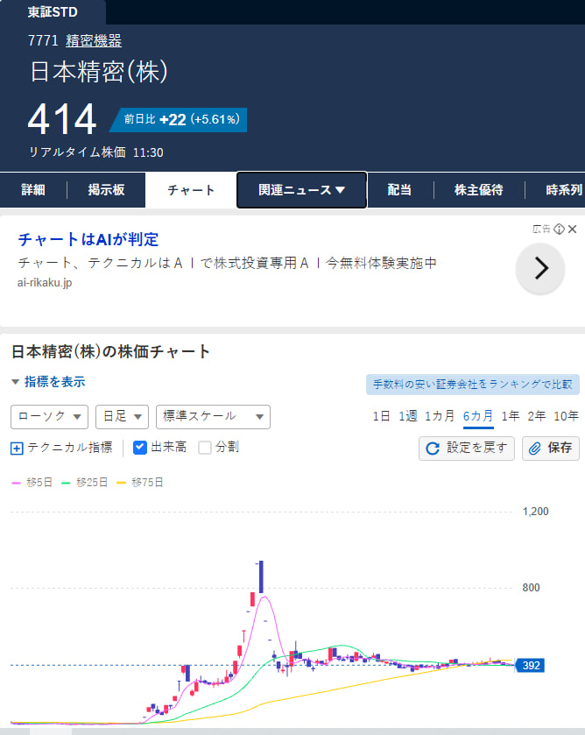Select the 1カ月 chart range
The width and height of the screenshot is (585, 735).
(440, 416)
